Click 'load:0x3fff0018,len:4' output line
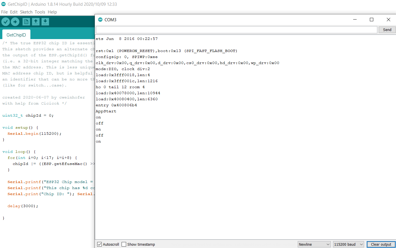Viewport: 396px width, 248px height. tap(123, 75)
